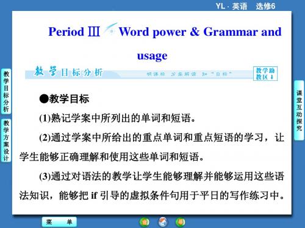Open the 教学助教区 button

(x=265, y=74)
